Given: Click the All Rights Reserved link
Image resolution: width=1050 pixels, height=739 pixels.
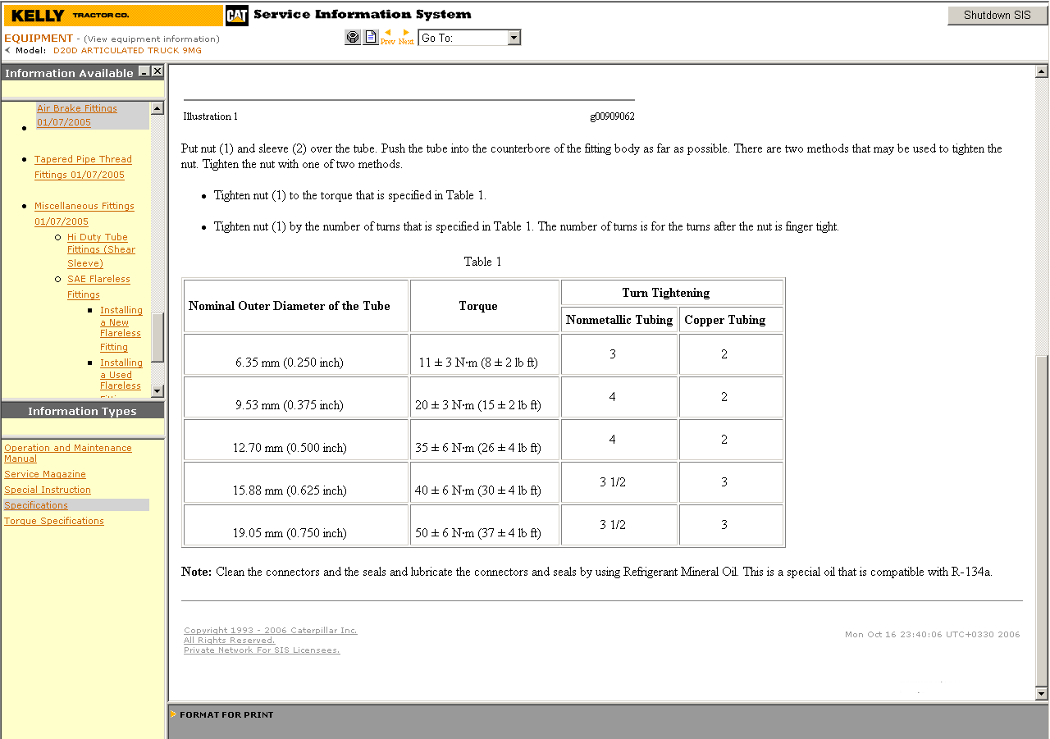Looking at the screenshot, I should point(230,641).
